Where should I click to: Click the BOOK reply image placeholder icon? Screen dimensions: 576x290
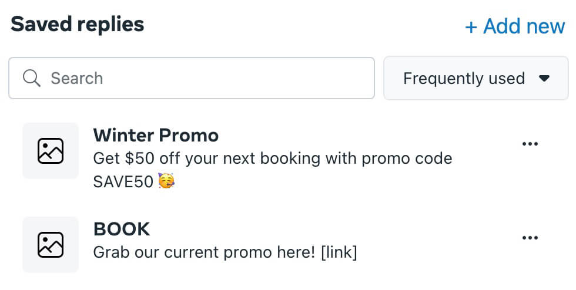point(51,244)
